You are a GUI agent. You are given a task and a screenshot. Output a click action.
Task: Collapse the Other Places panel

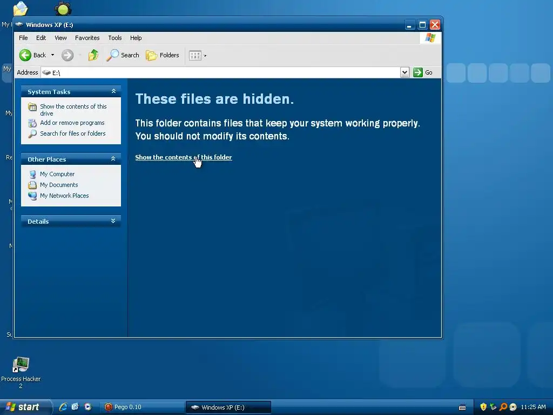113,159
